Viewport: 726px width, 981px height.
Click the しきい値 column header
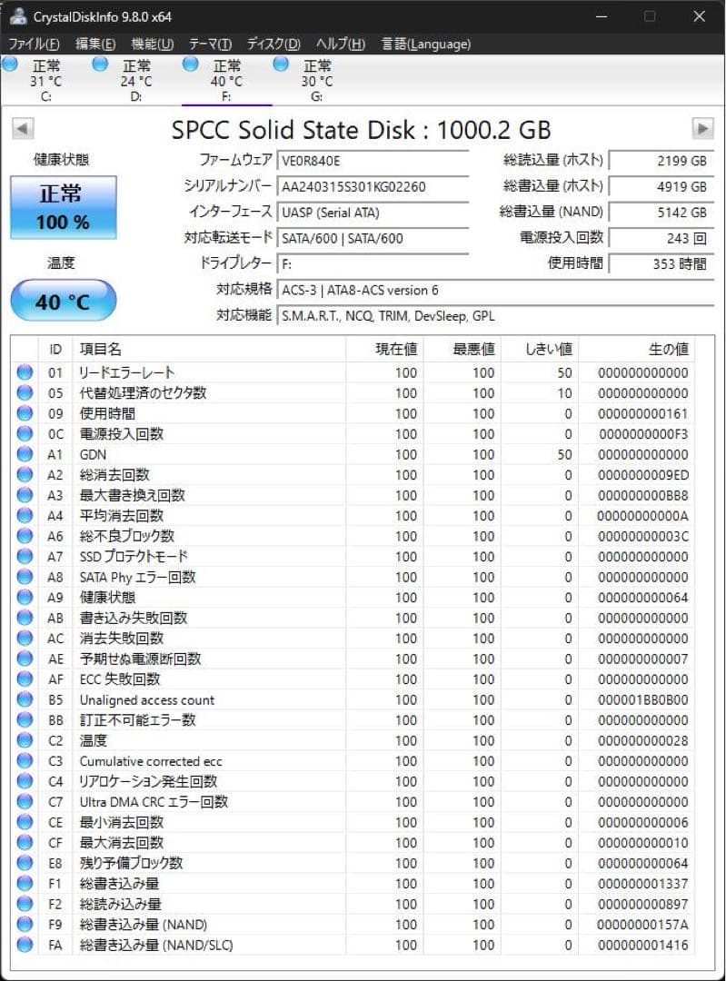click(540, 349)
